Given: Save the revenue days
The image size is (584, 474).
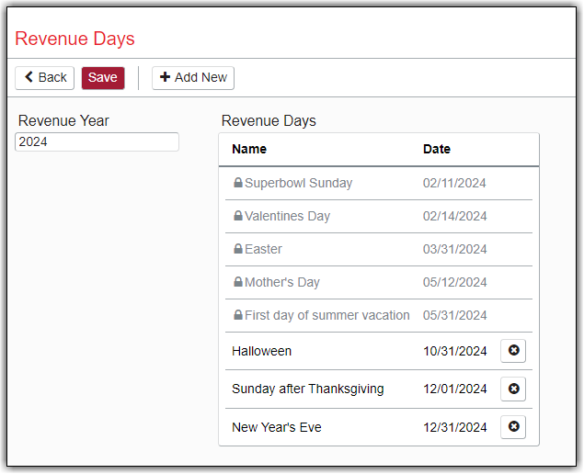Looking at the screenshot, I should 103,78.
